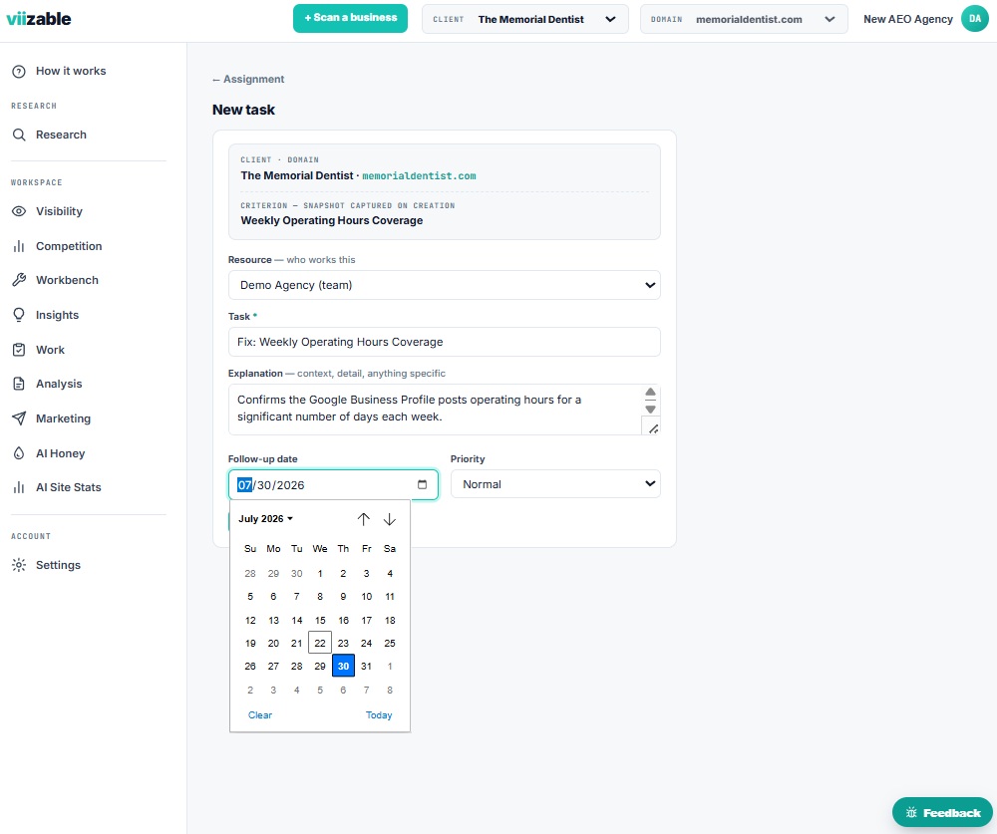Image resolution: width=997 pixels, height=834 pixels.
Task: Click the Marketing paper plane icon
Action: (x=19, y=418)
